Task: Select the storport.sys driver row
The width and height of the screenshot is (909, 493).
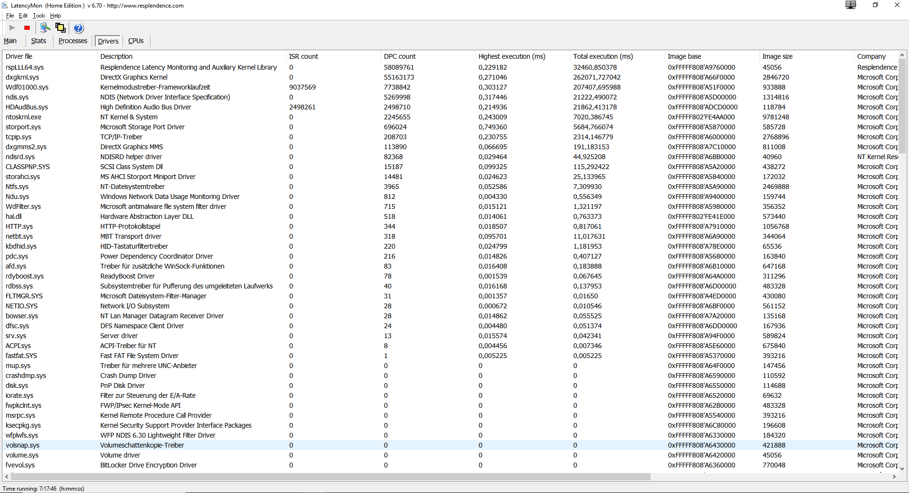Action: (x=450, y=127)
